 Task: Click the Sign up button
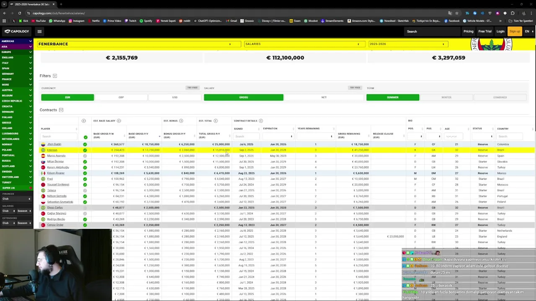pos(515,31)
